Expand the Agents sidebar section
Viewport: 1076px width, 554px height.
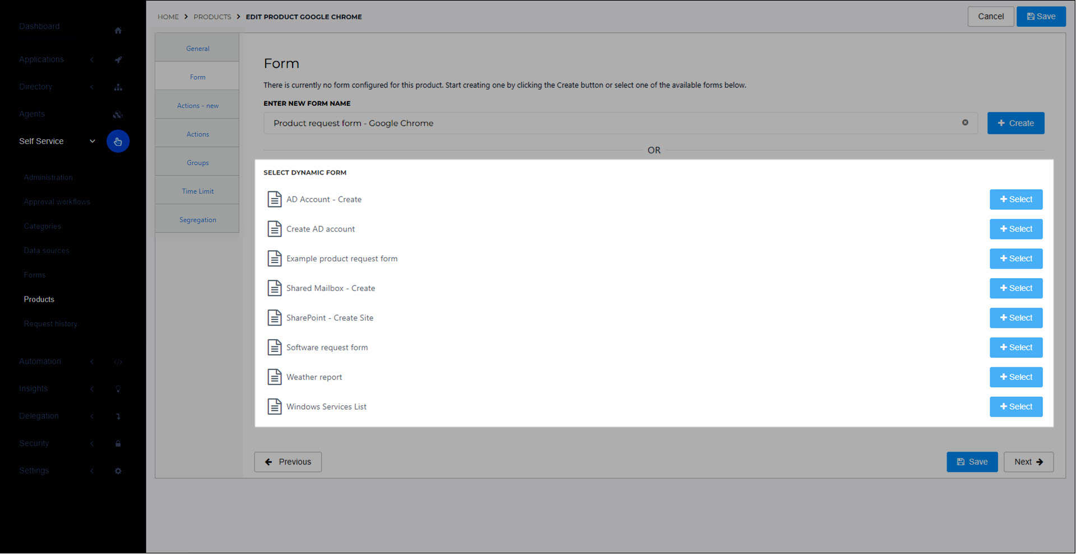click(32, 114)
